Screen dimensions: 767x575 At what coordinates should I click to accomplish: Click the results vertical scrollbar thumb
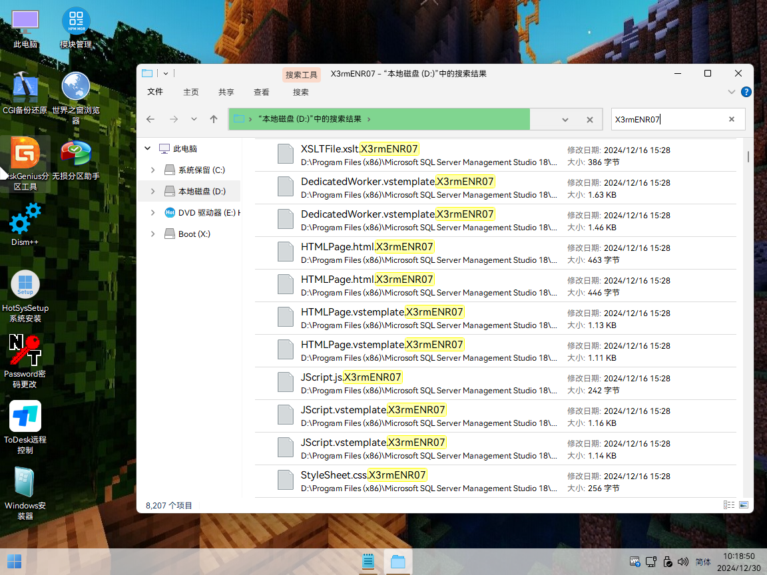(748, 157)
